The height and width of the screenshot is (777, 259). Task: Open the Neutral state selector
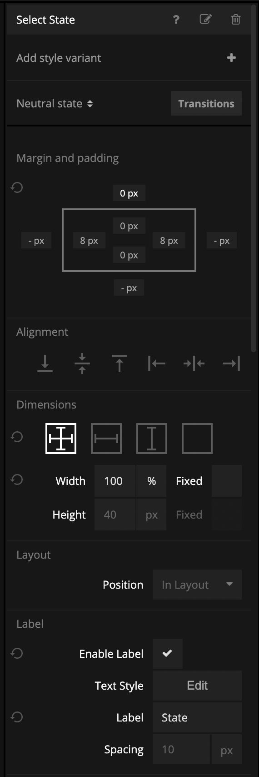[55, 104]
